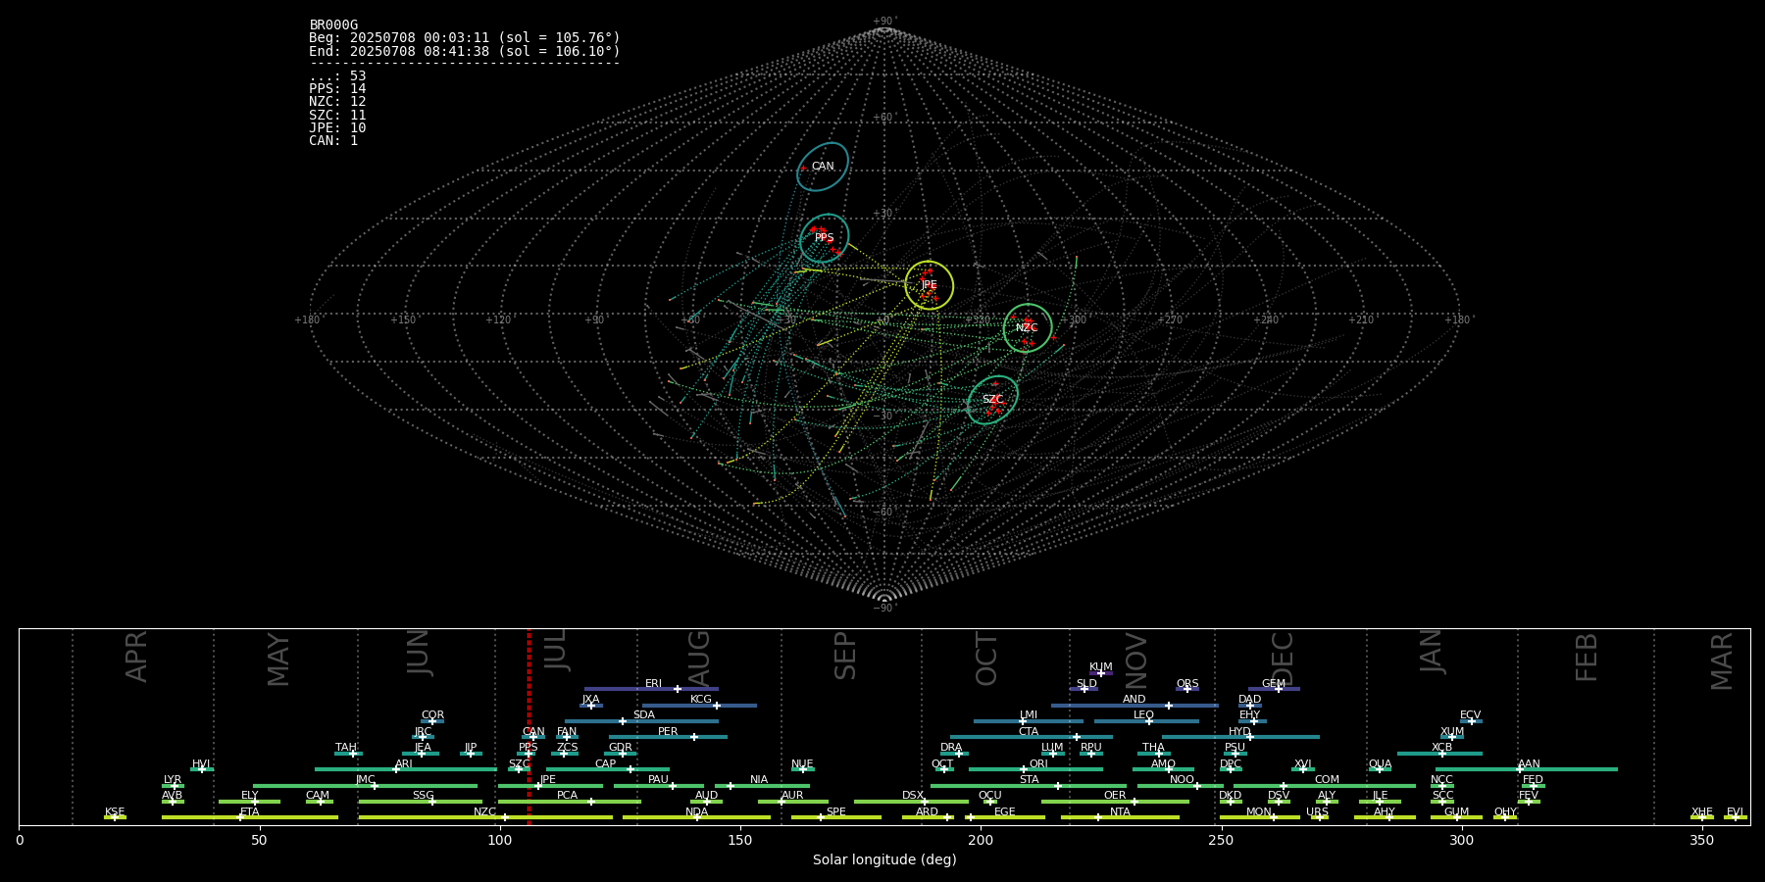Click the PCA shower bar label
This screenshot has width=1765, height=882.
(567, 796)
